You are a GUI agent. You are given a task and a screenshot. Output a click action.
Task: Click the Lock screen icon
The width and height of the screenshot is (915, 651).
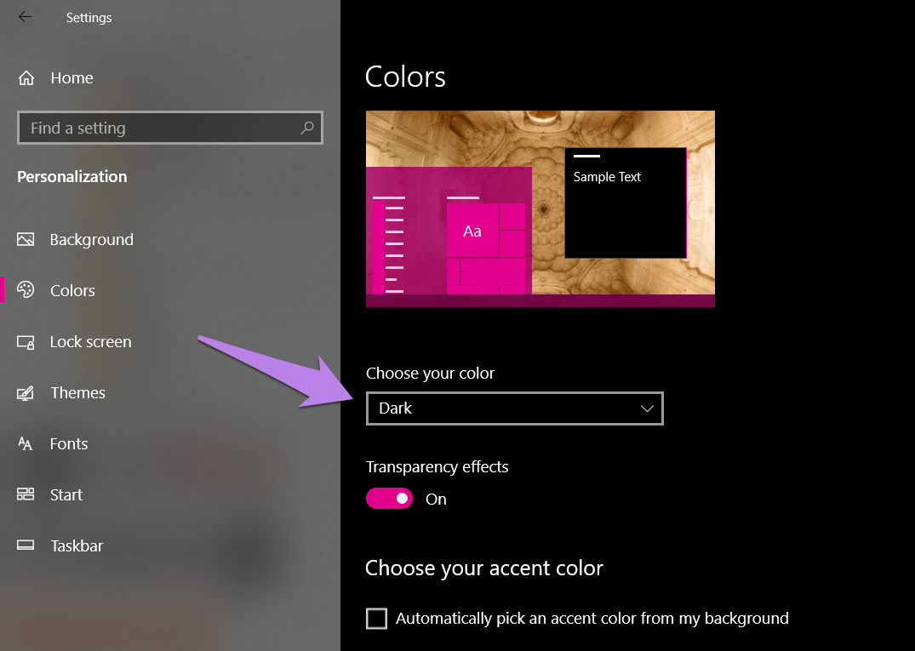[26, 342]
